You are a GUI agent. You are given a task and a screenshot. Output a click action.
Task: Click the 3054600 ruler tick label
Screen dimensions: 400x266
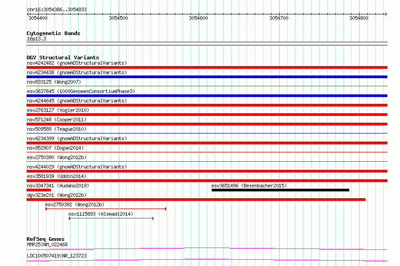(x=199, y=18)
